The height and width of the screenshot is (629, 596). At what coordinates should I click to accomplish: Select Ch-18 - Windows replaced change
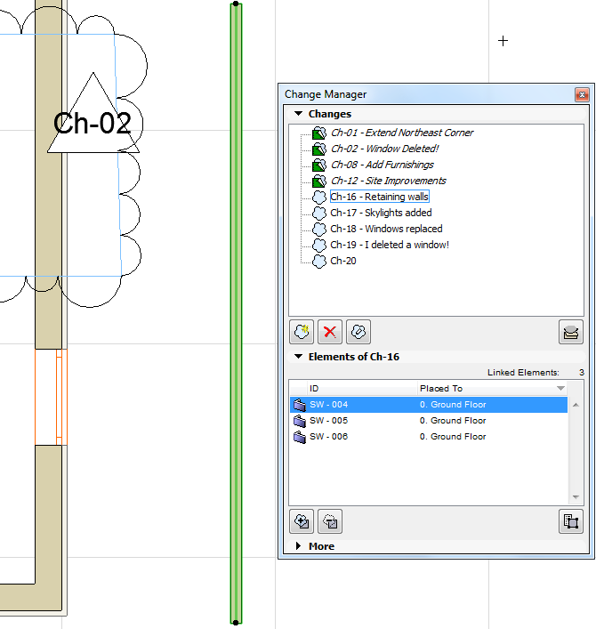(386, 229)
